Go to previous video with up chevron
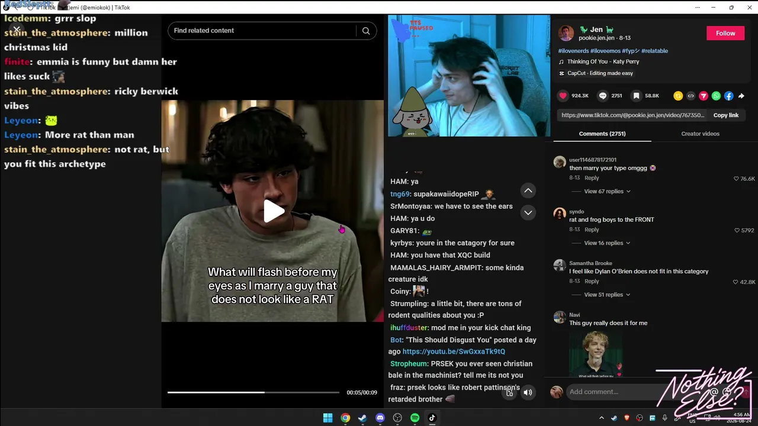The image size is (758, 426). (528, 191)
